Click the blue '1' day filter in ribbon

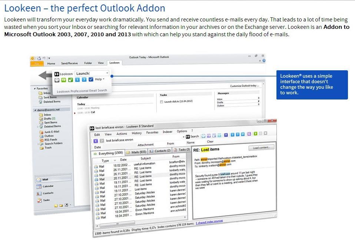click(x=77, y=80)
